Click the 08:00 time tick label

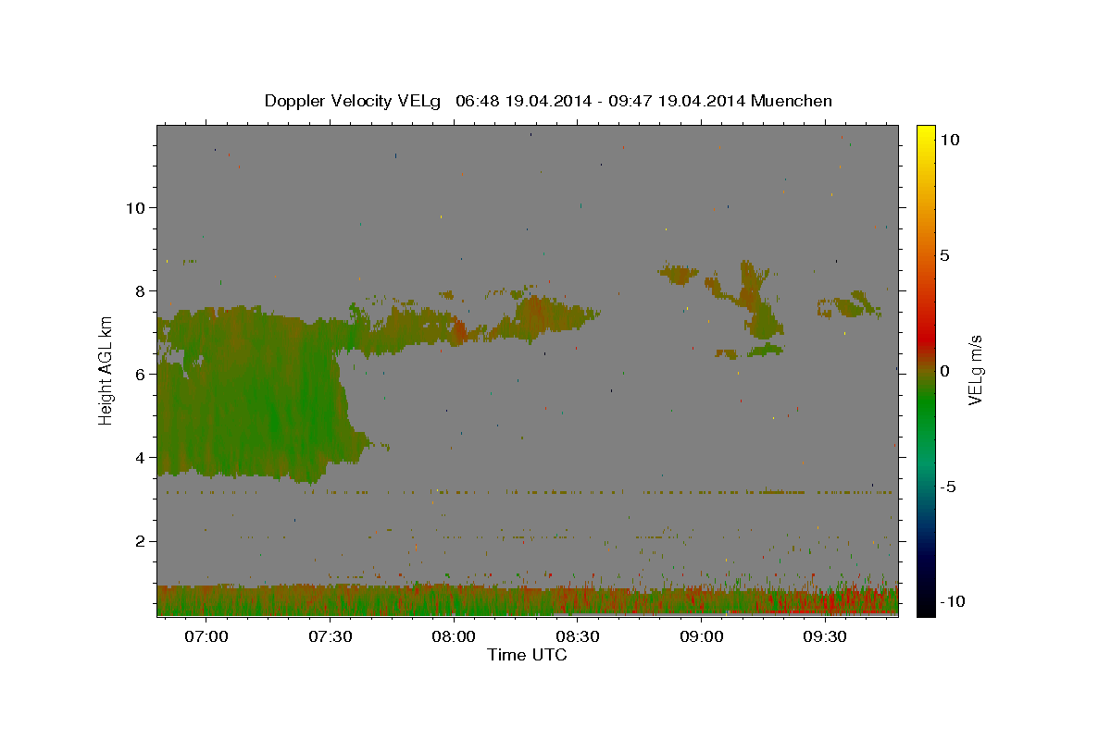[455, 637]
